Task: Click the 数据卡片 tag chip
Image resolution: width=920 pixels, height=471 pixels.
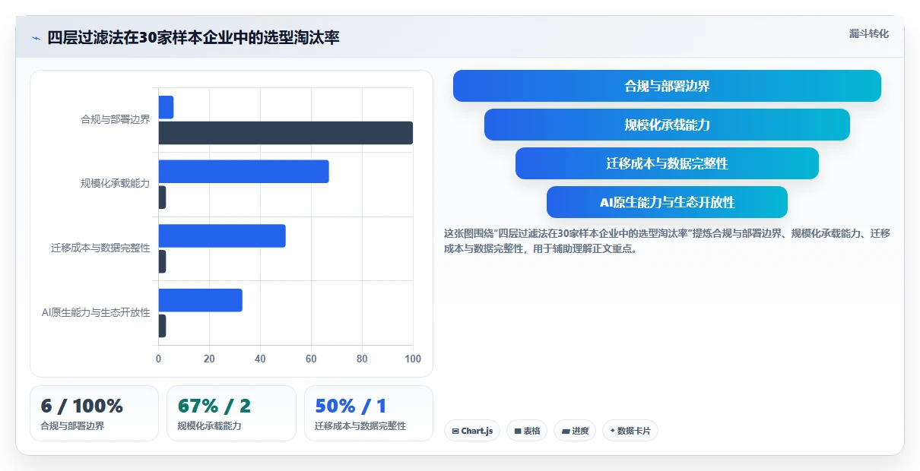Action: tap(630, 431)
